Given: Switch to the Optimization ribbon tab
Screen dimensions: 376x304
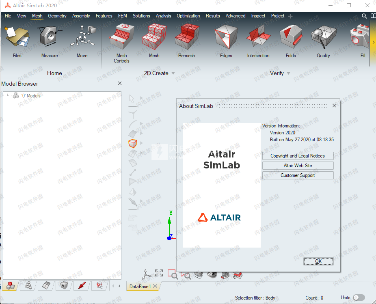Looking at the screenshot, I should point(188,16).
